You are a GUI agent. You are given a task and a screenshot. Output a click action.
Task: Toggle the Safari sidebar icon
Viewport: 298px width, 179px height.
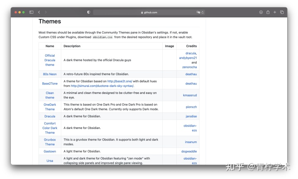(x=31, y=12)
